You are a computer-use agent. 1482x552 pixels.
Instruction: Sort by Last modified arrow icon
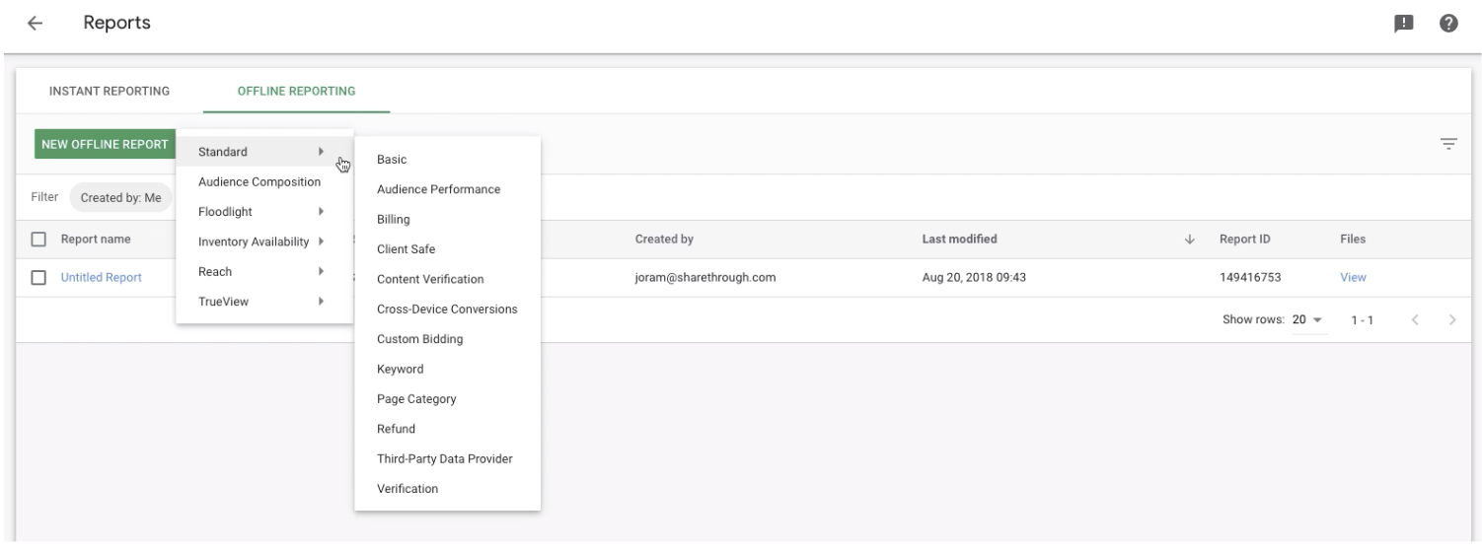click(1190, 240)
